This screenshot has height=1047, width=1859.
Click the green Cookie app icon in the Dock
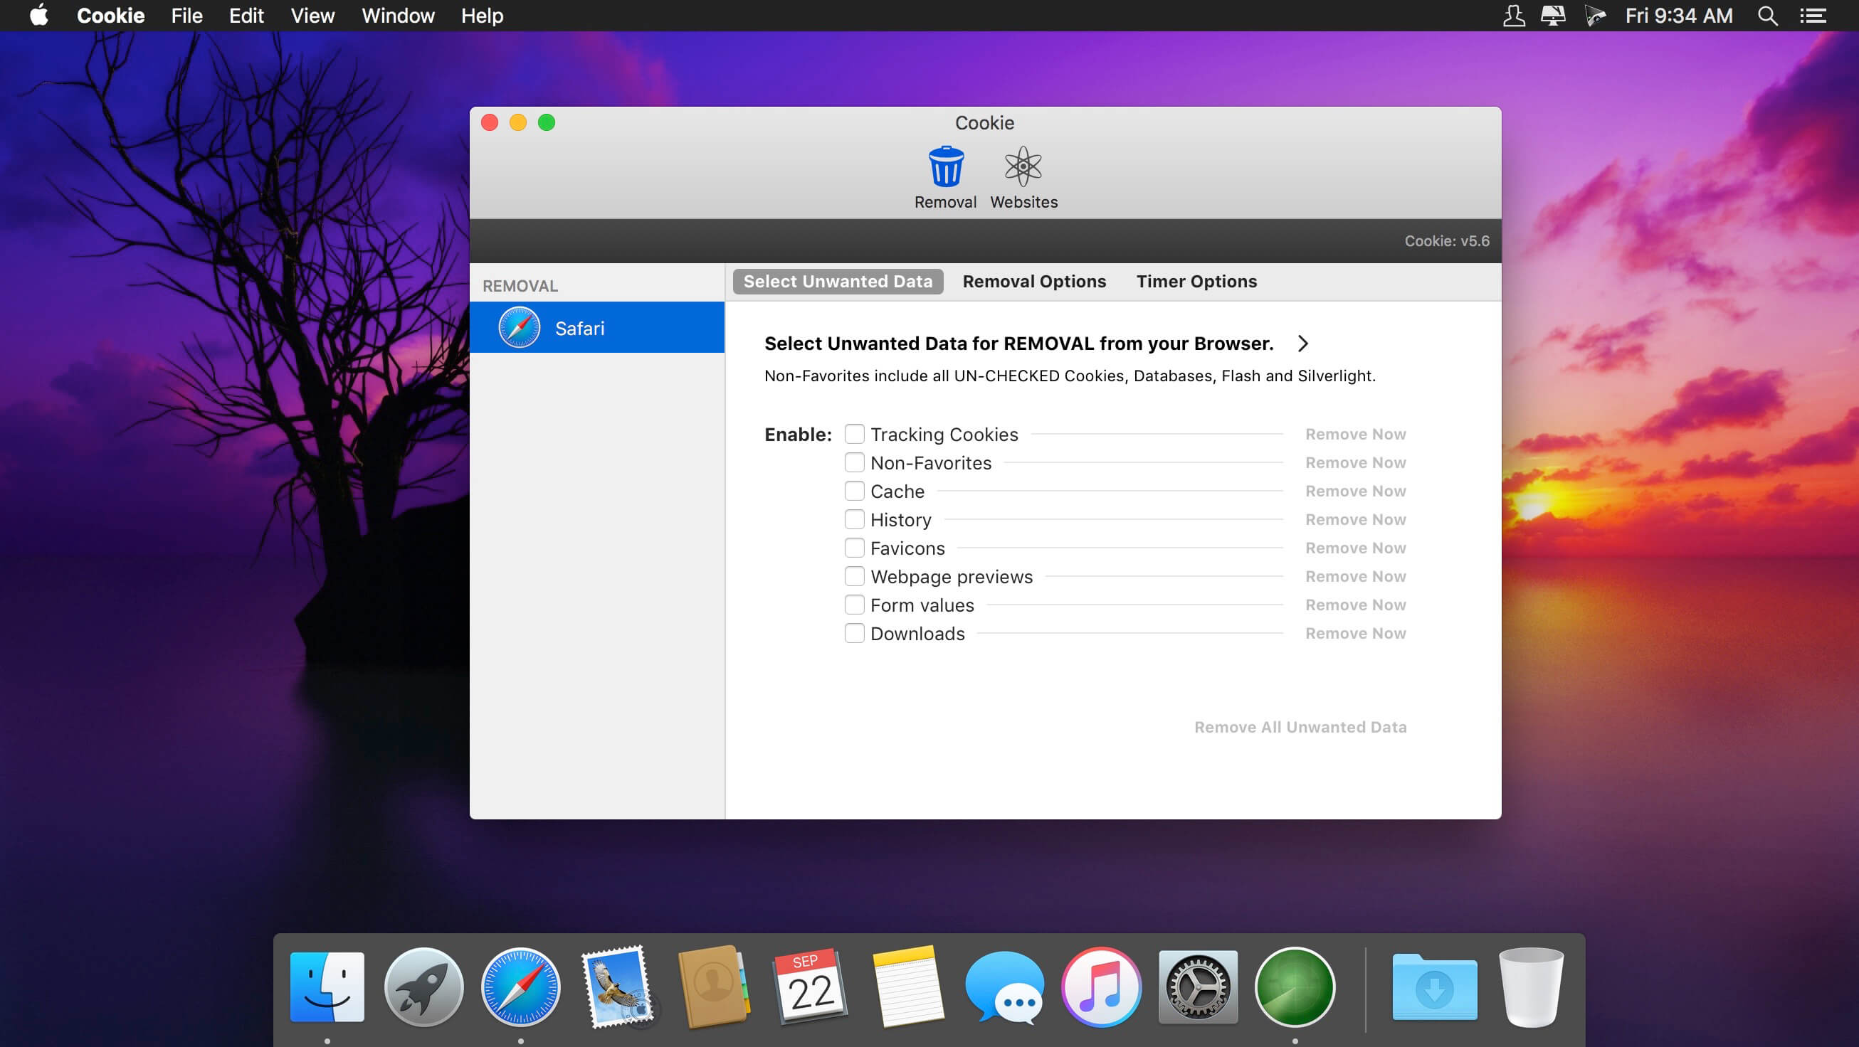(x=1295, y=987)
